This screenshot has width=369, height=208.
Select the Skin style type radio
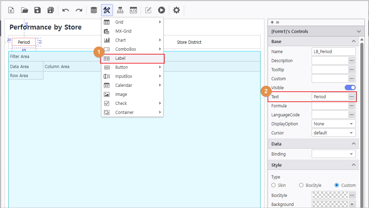coord(274,185)
